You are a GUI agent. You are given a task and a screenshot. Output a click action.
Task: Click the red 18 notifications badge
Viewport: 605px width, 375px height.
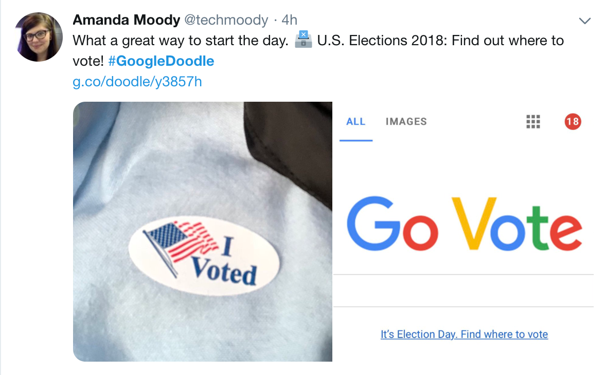pos(573,122)
